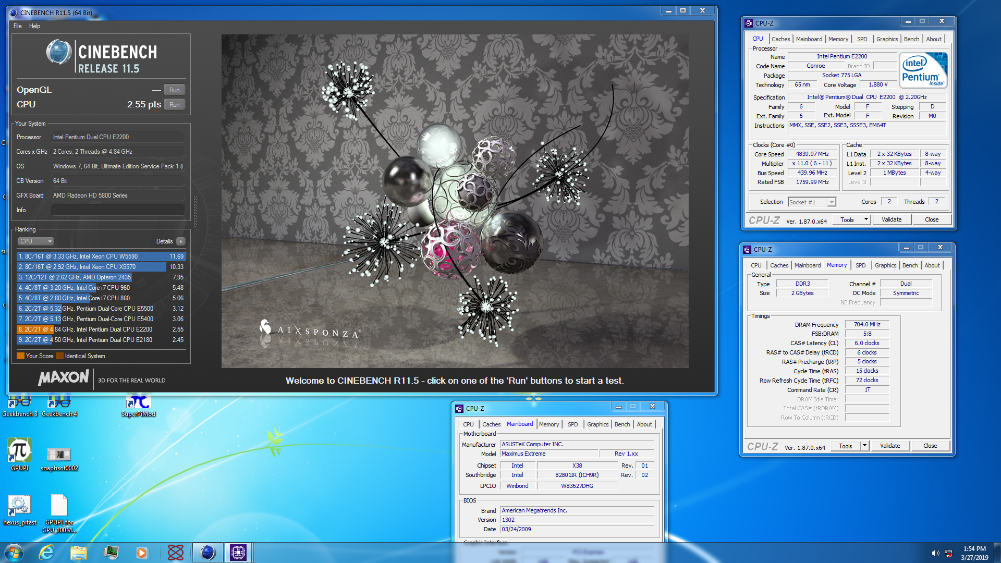The width and height of the screenshot is (1001, 563).
Task: Click the red cross-pattern app icon in taskbar
Action: tap(176, 553)
